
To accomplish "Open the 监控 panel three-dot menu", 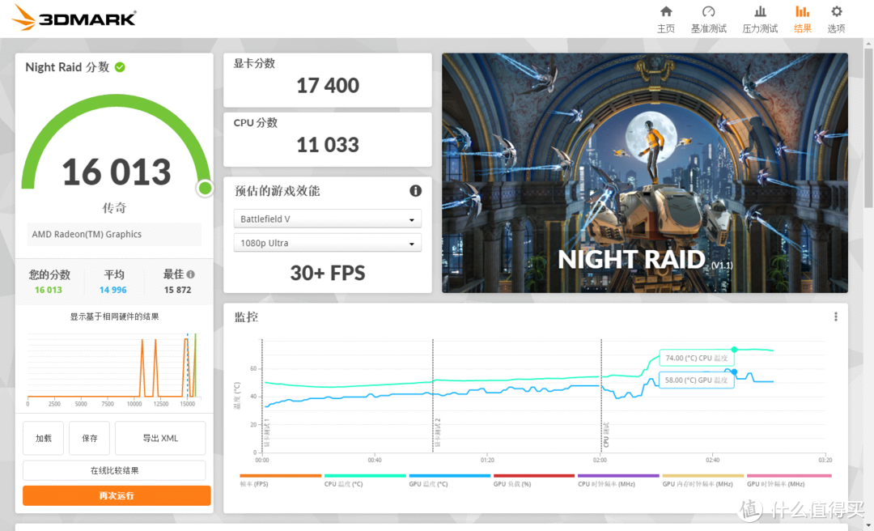I will [x=836, y=317].
